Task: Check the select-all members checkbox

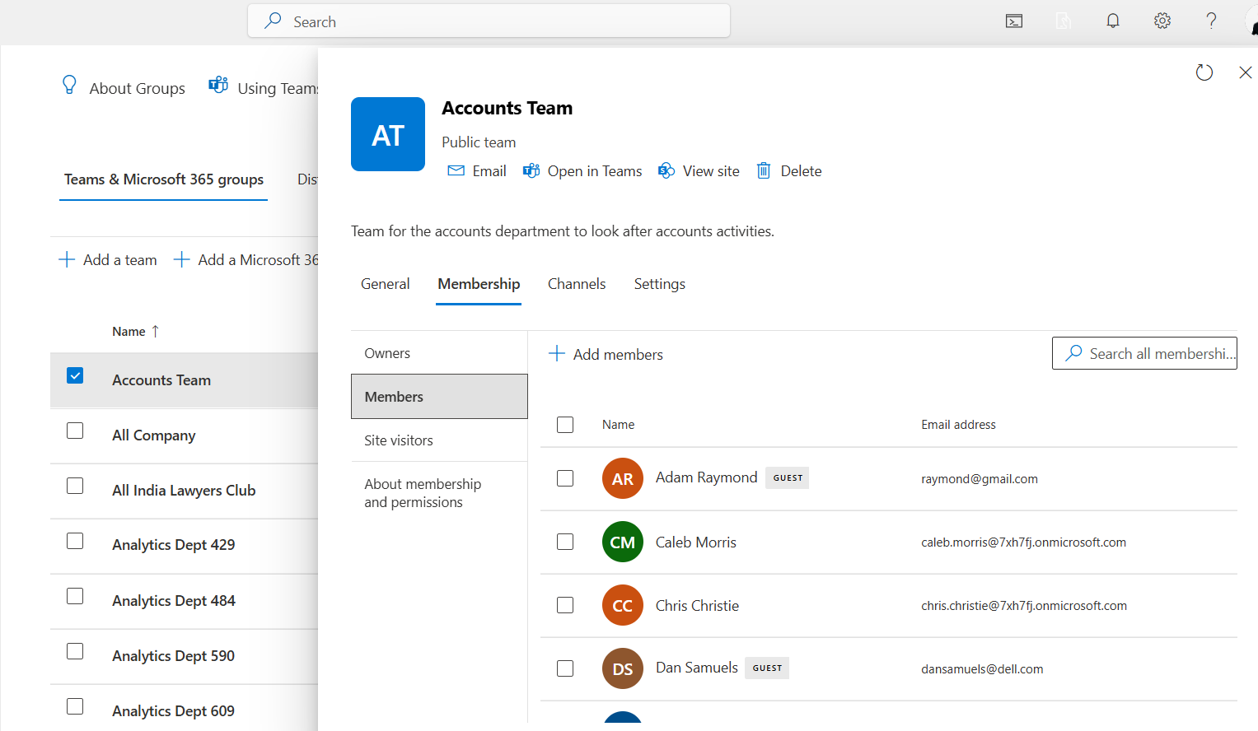Action: click(x=565, y=425)
